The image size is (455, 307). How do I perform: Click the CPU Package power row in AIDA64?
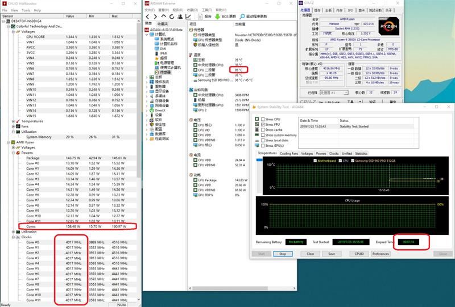click(x=221, y=180)
